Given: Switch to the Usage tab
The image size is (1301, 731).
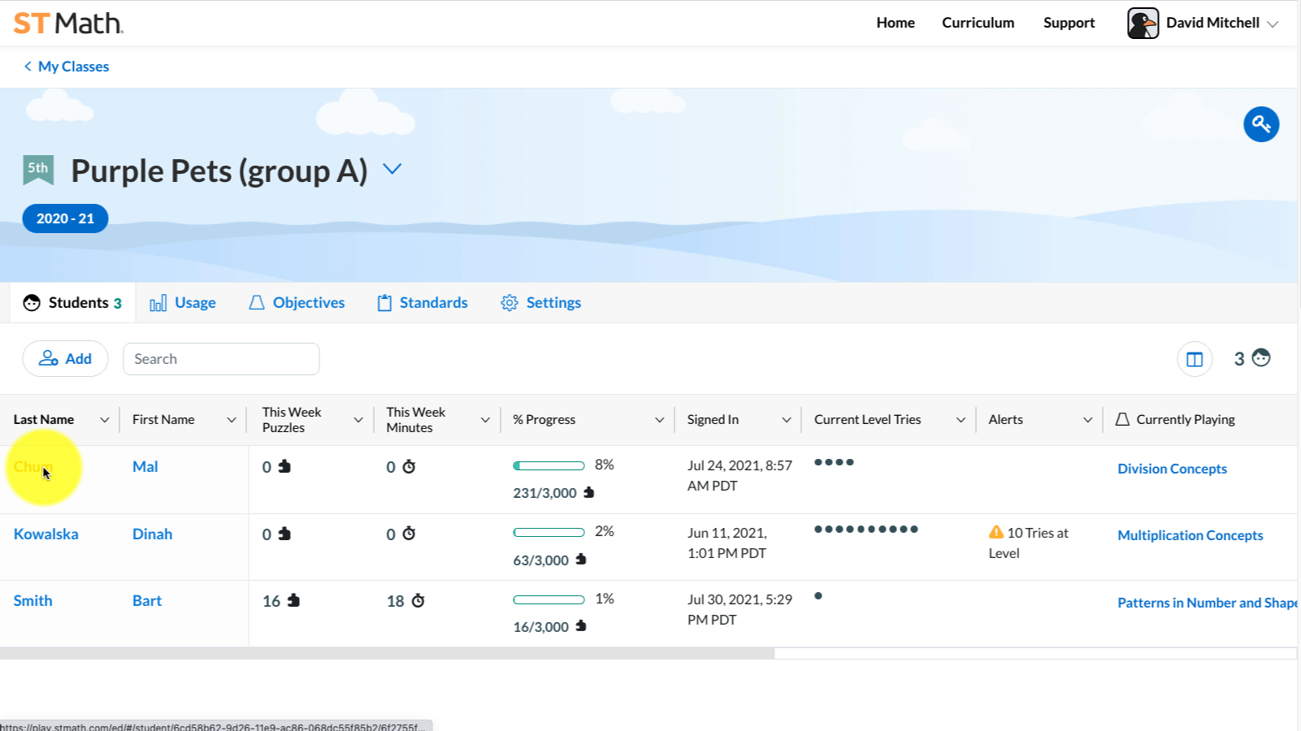Looking at the screenshot, I should click(183, 303).
